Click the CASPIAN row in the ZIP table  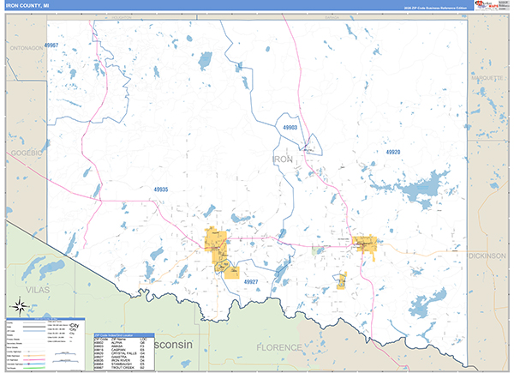point(124,350)
